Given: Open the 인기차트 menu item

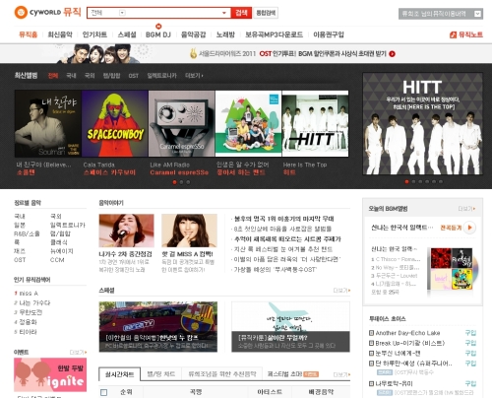Looking at the screenshot, I should [x=94, y=34].
